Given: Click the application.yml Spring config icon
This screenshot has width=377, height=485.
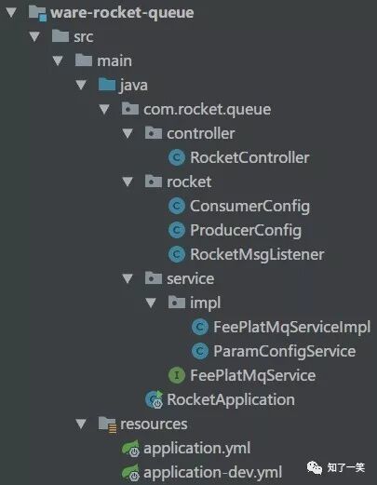Looking at the screenshot, I should coord(130,449).
